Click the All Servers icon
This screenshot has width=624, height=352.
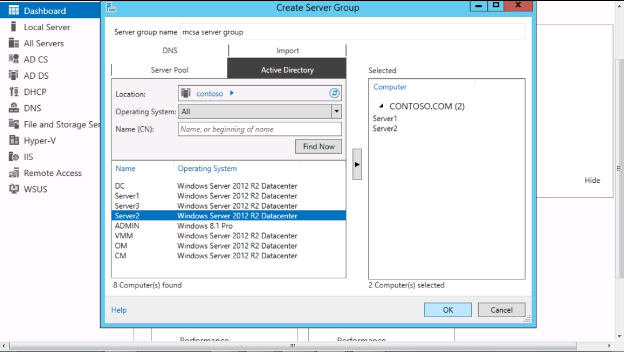point(14,43)
